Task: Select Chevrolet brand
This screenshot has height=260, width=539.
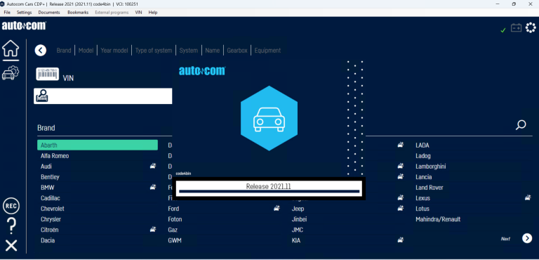Action: pyautogui.click(x=52, y=208)
